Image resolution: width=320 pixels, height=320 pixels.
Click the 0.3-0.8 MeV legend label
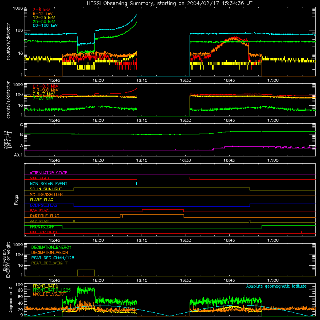[46, 90]
